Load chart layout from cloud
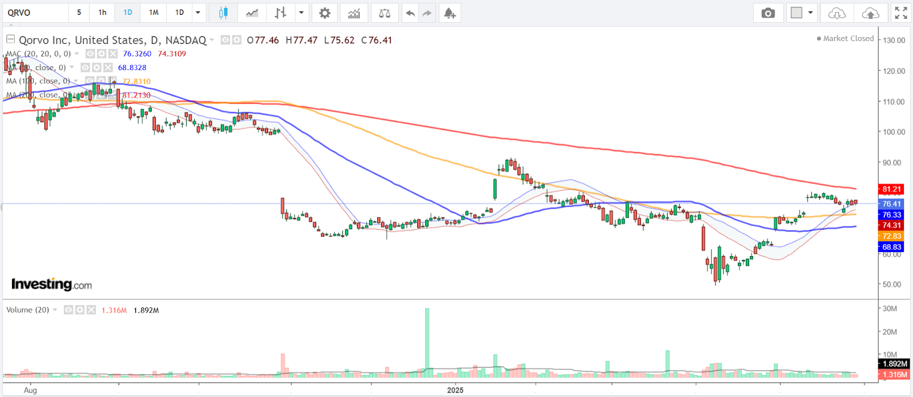Image resolution: width=913 pixels, height=397 pixels. [837, 13]
